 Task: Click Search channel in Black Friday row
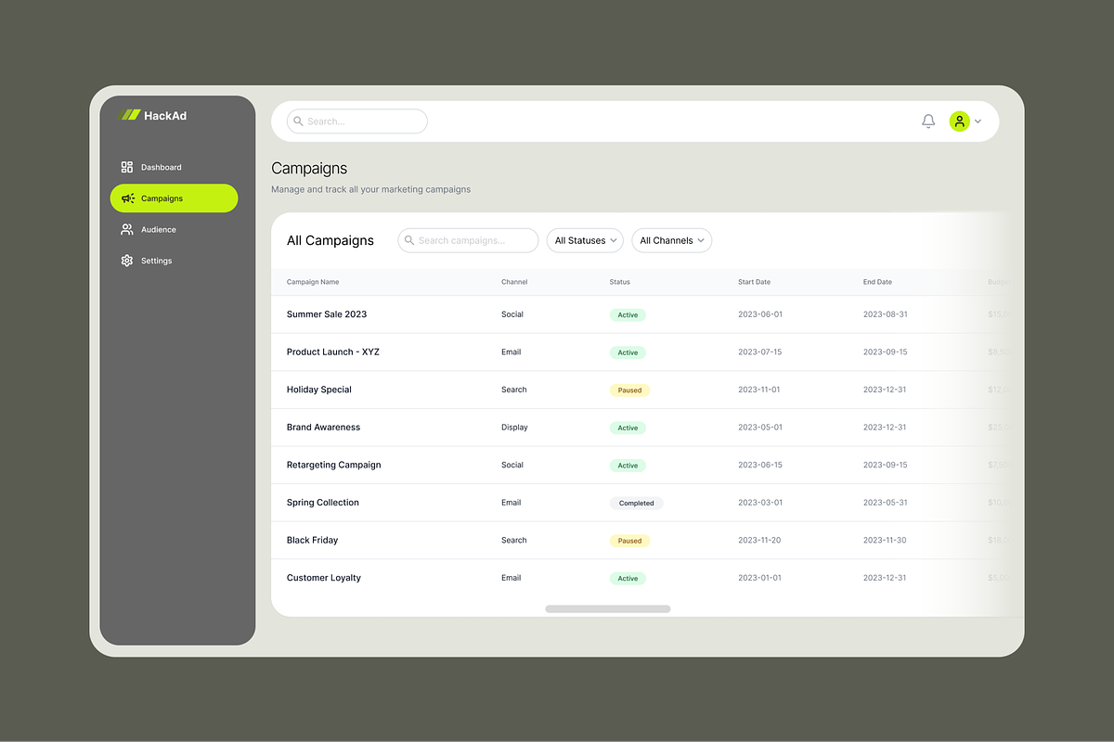coord(514,540)
